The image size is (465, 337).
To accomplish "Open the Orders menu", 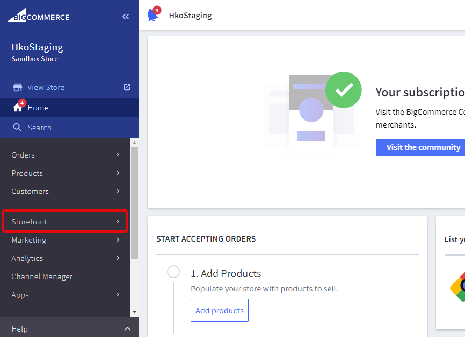I will coord(65,155).
